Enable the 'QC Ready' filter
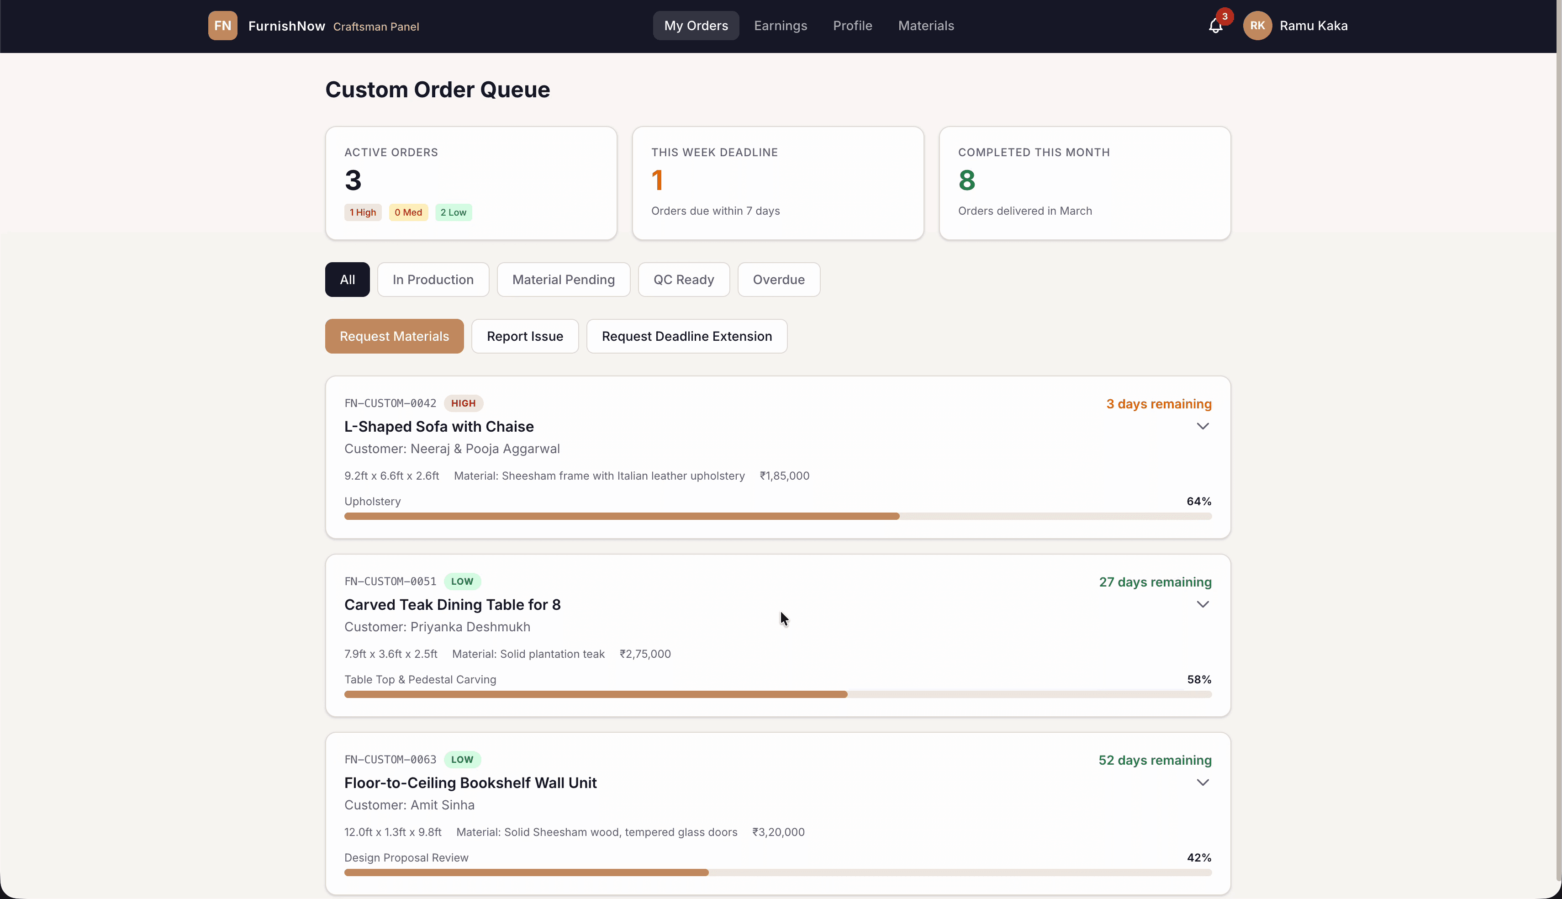 (x=683, y=279)
